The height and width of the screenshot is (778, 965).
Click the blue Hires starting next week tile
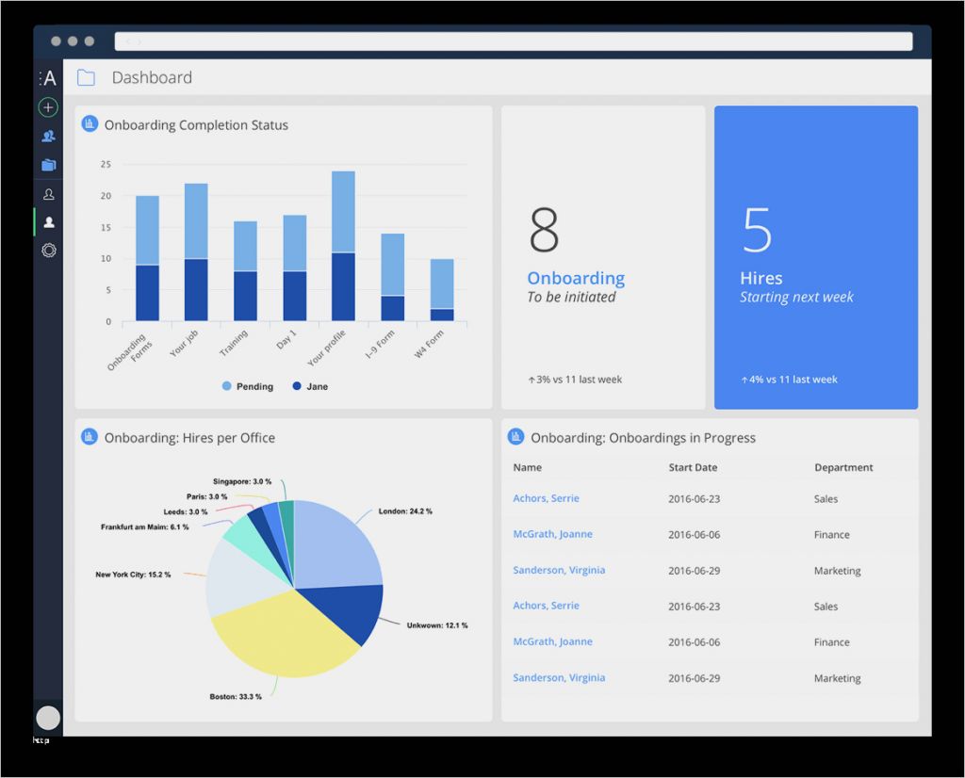(815, 257)
